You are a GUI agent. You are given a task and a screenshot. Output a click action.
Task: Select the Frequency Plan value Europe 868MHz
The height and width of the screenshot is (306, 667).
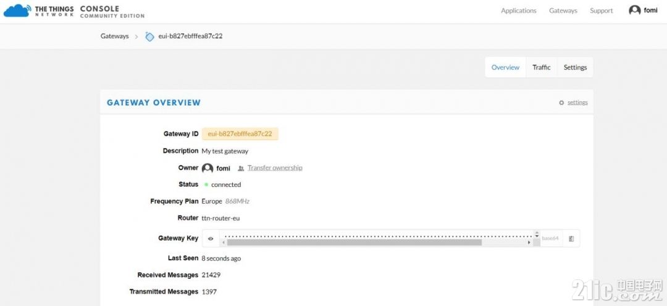coord(225,201)
